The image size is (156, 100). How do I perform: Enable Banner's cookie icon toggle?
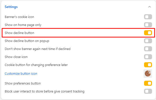(148, 17)
